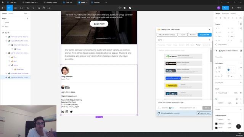Present the prototype with play icon
The height and width of the screenshot is (137, 244).
click(x=233, y=8)
